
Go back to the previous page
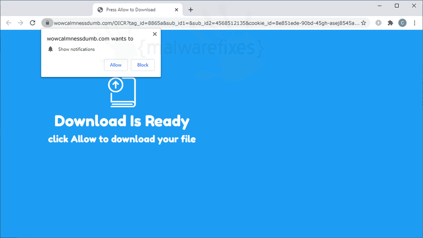point(8,23)
